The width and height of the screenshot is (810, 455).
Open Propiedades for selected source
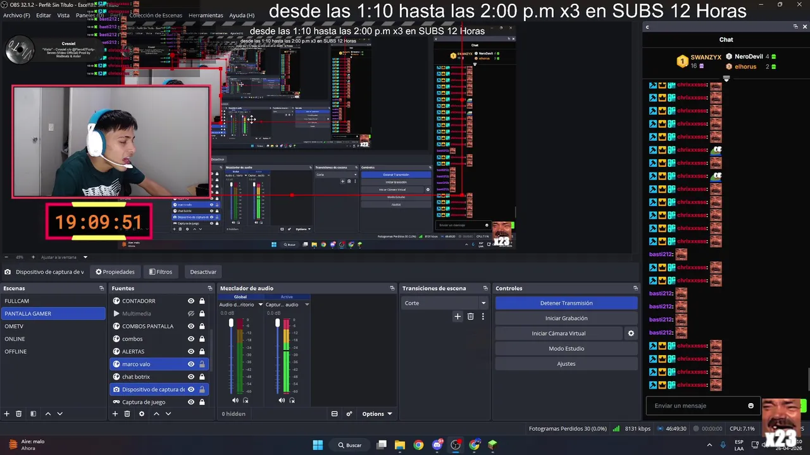[x=115, y=272]
